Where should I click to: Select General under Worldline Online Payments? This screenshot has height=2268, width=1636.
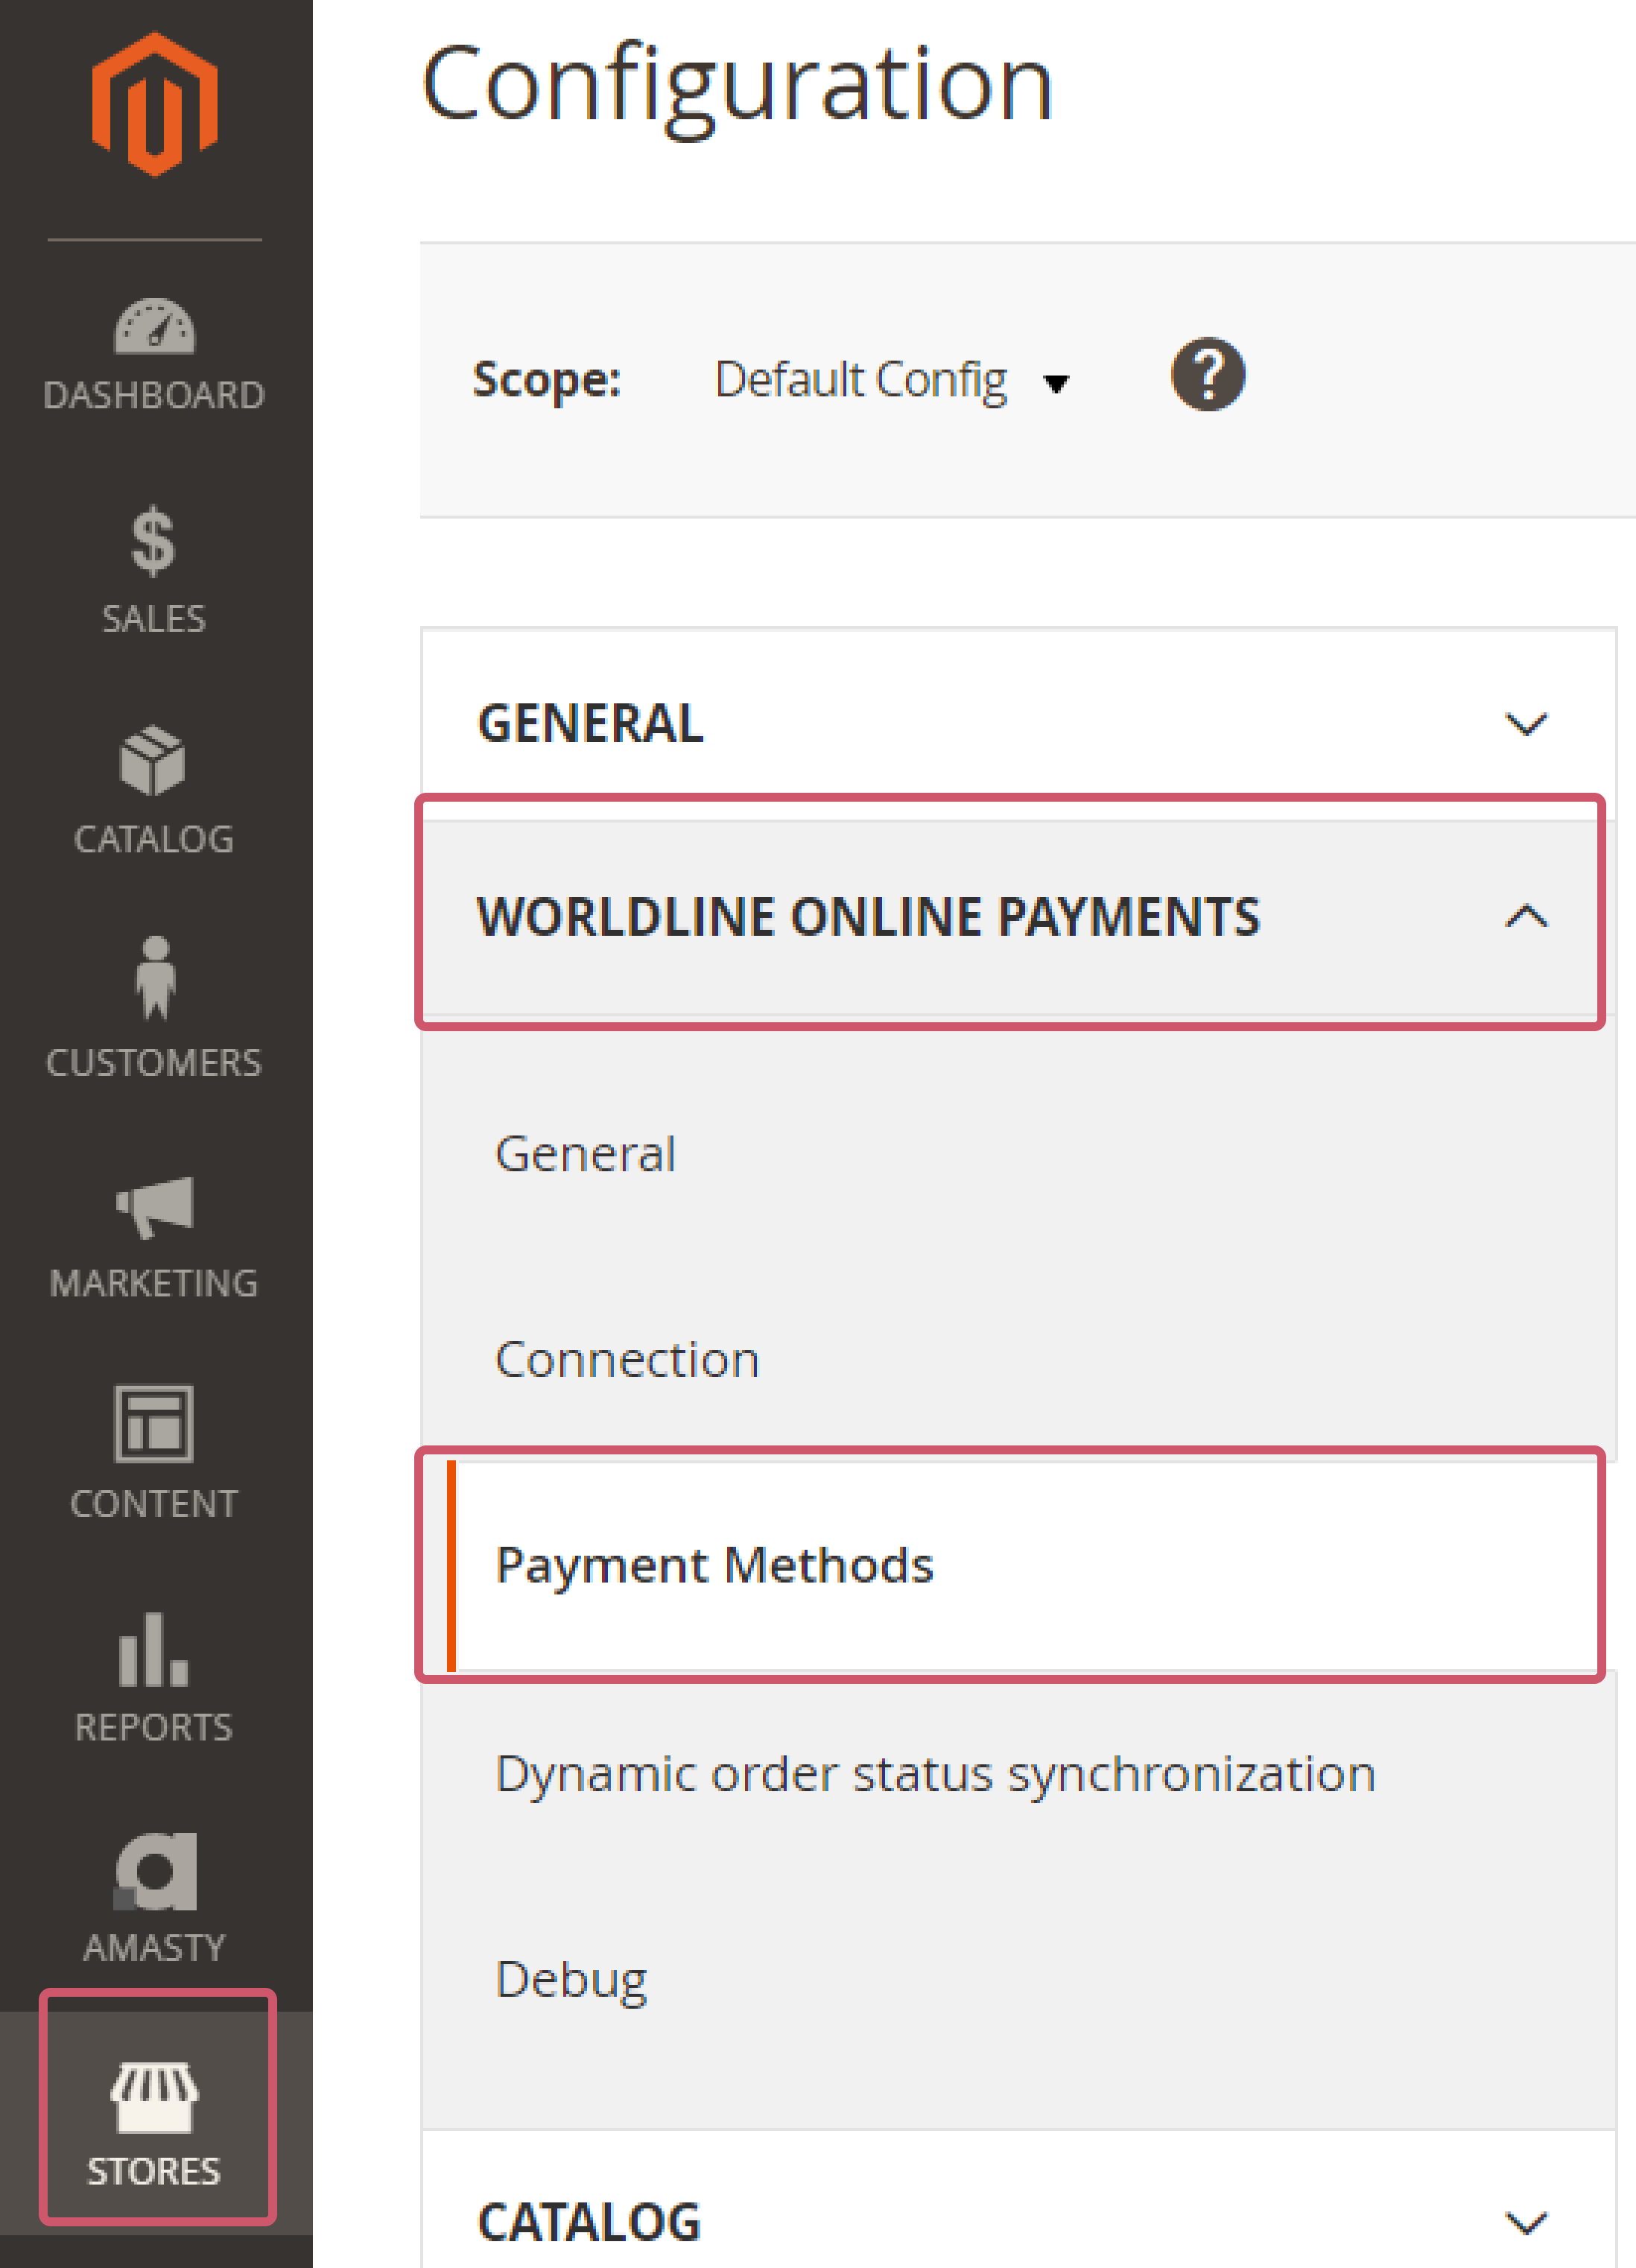586,1154
